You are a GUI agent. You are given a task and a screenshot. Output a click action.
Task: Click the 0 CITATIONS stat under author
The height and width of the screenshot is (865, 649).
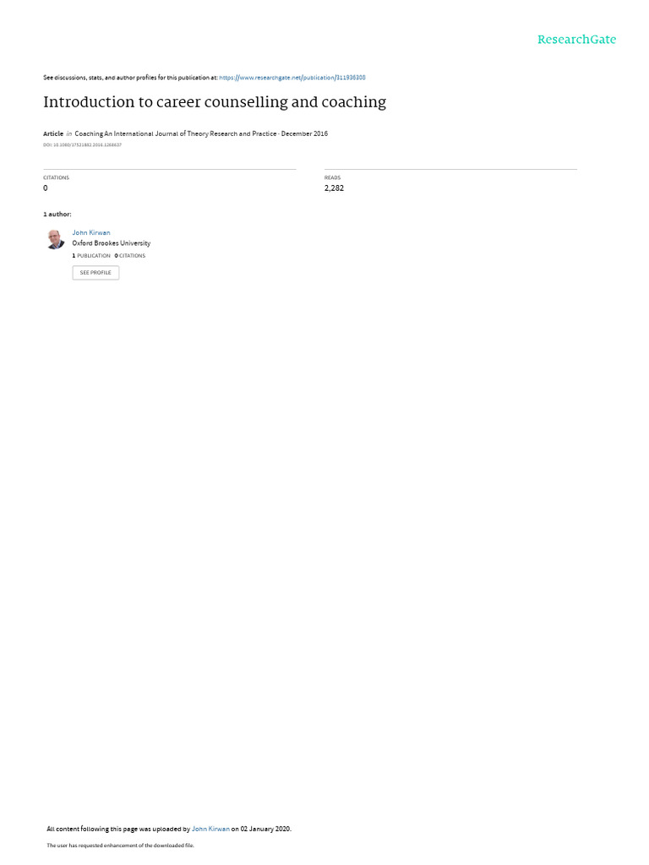pos(129,256)
